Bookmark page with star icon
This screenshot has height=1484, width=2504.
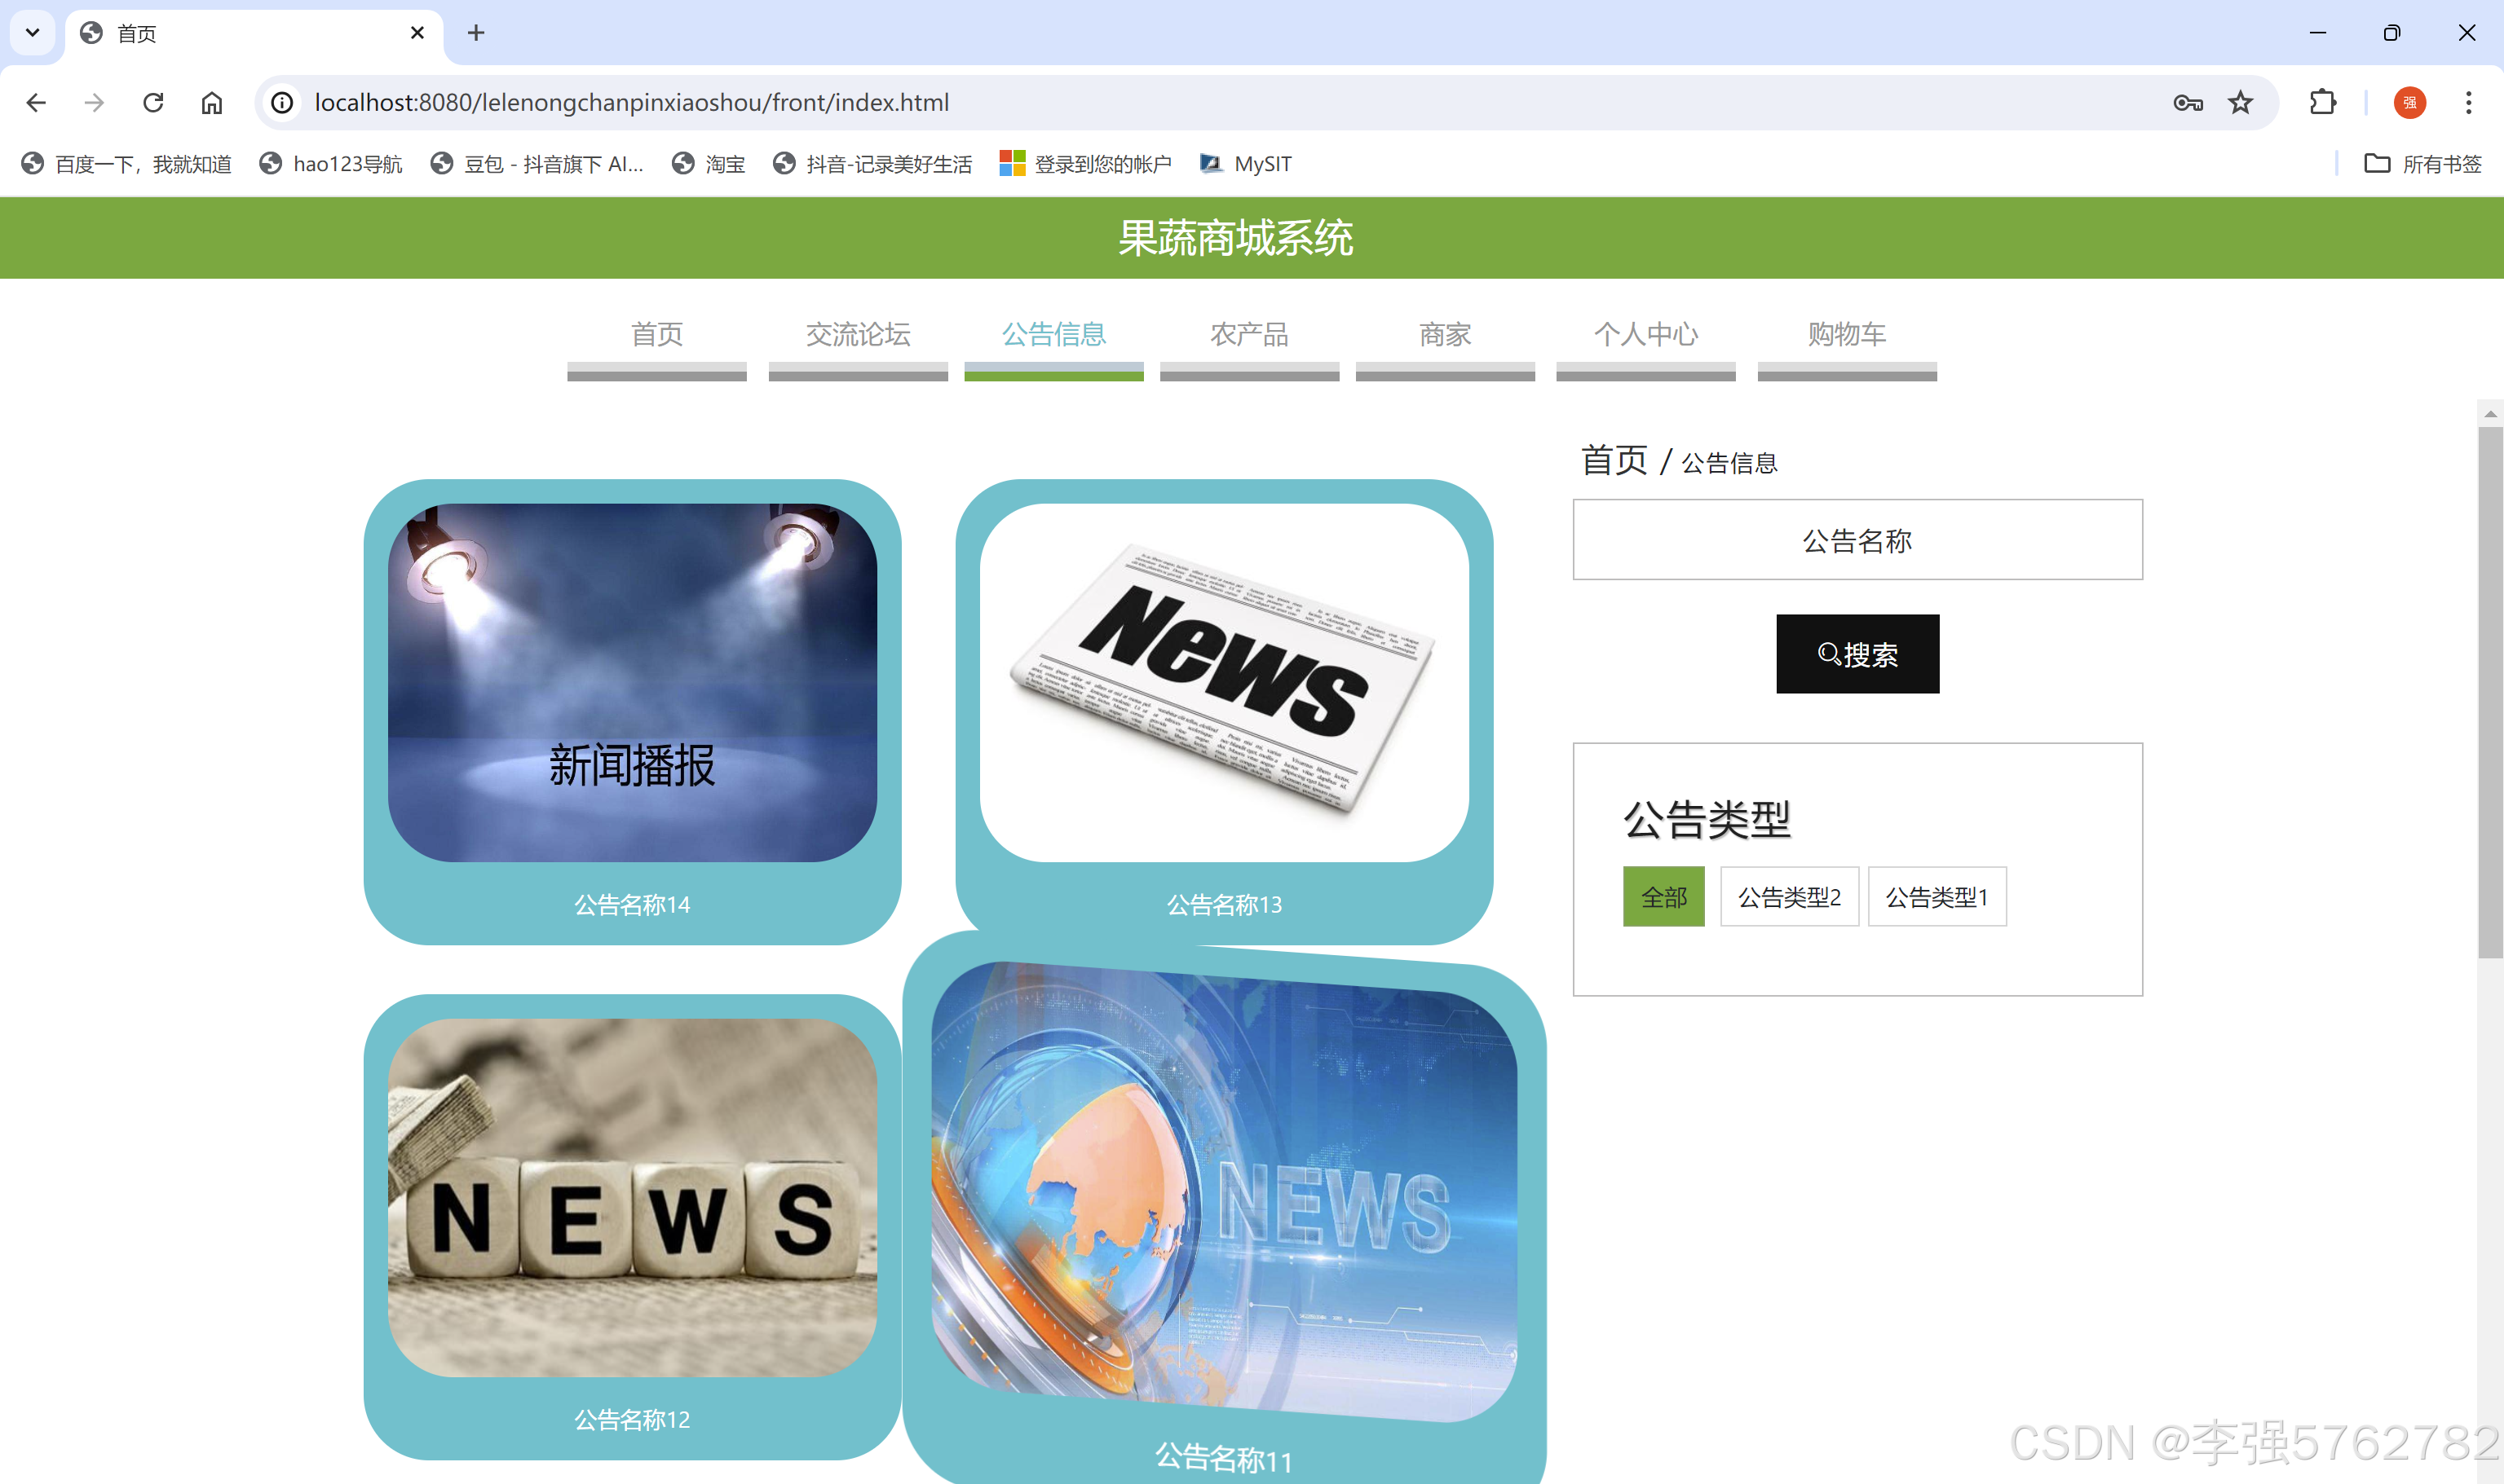tap(2240, 102)
